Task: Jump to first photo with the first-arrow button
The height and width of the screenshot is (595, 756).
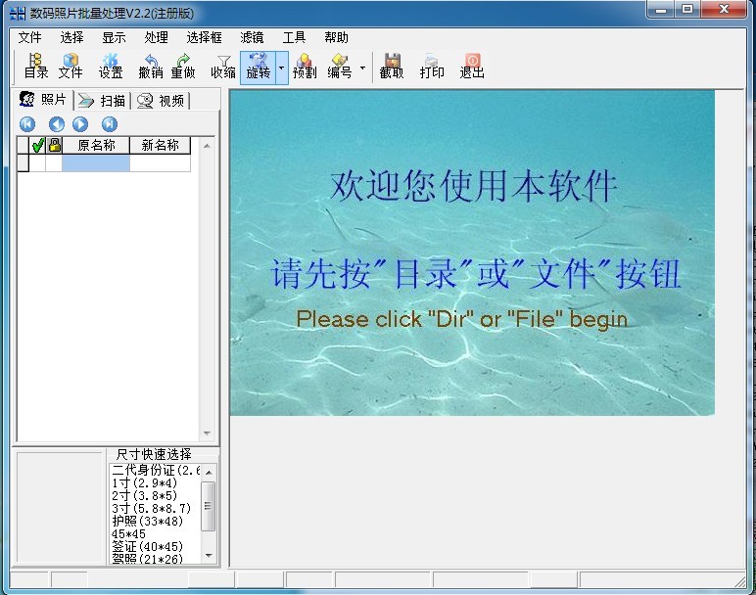Action: click(27, 124)
